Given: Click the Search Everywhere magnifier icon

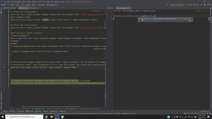Looking at the screenshot, I should [211, 5].
